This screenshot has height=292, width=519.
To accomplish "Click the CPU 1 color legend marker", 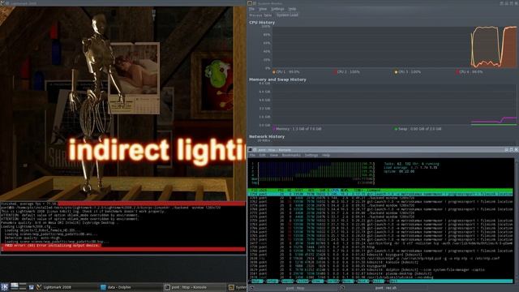I will click(x=274, y=72).
